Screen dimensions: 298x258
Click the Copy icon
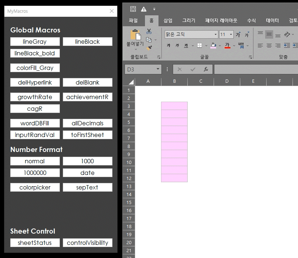149,40
